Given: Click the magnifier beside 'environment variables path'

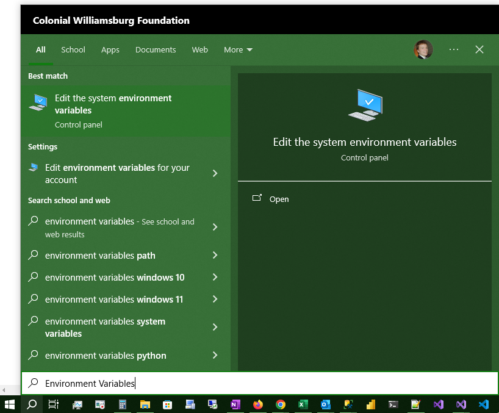Looking at the screenshot, I should 33,255.
